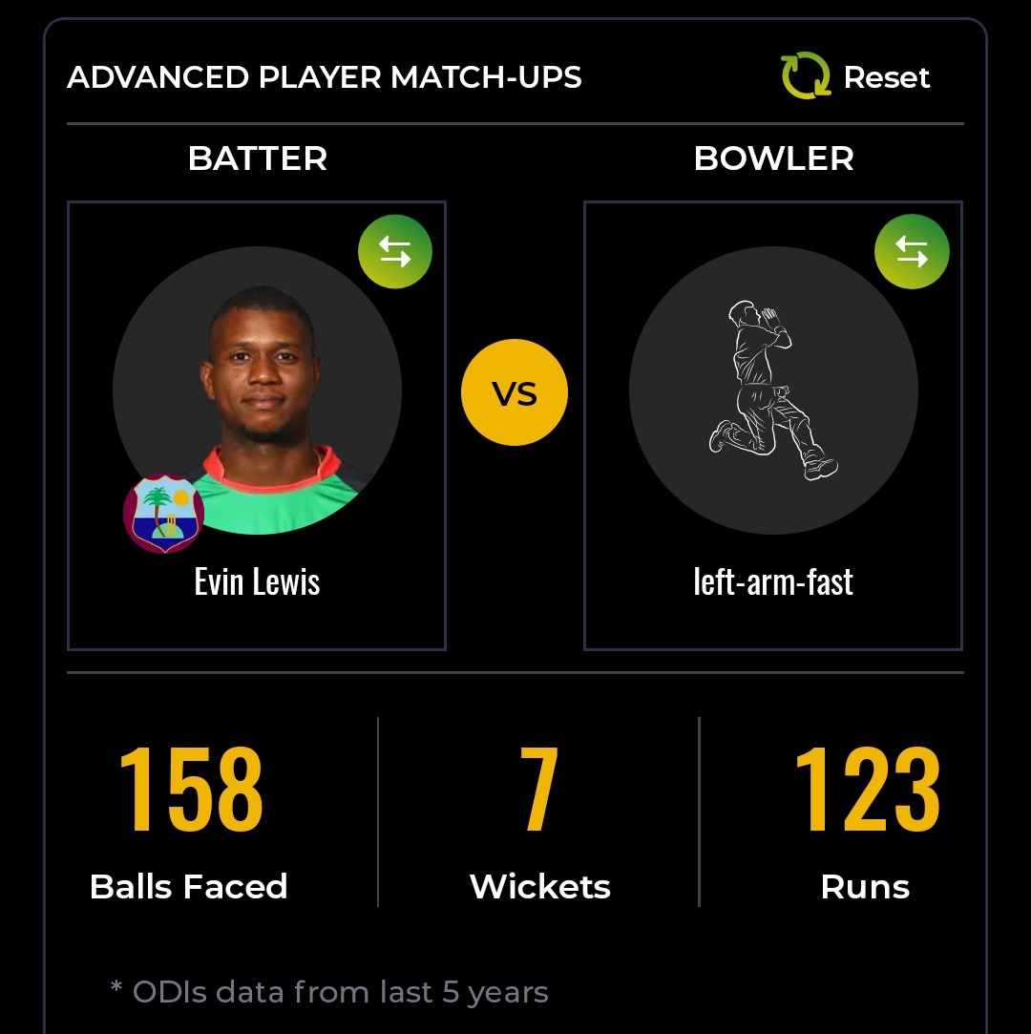Tap the swap icon on the bowler card
The image size is (1031, 1034).
tap(912, 252)
